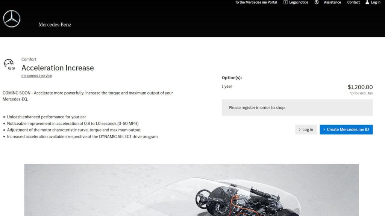The width and height of the screenshot is (385, 216).
Task: Open the Contact page
Action: coord(353,2)
